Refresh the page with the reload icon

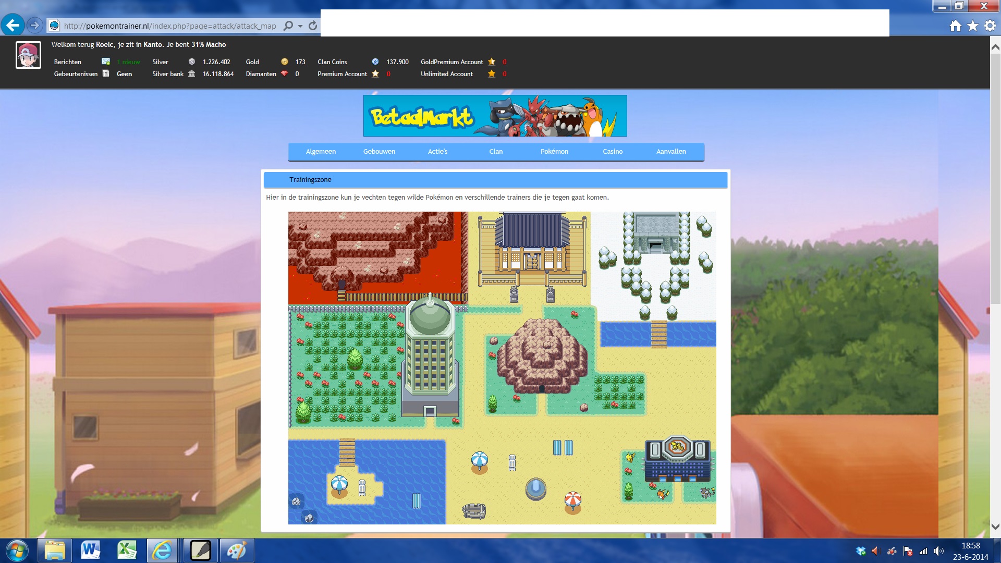pos(313,26)
